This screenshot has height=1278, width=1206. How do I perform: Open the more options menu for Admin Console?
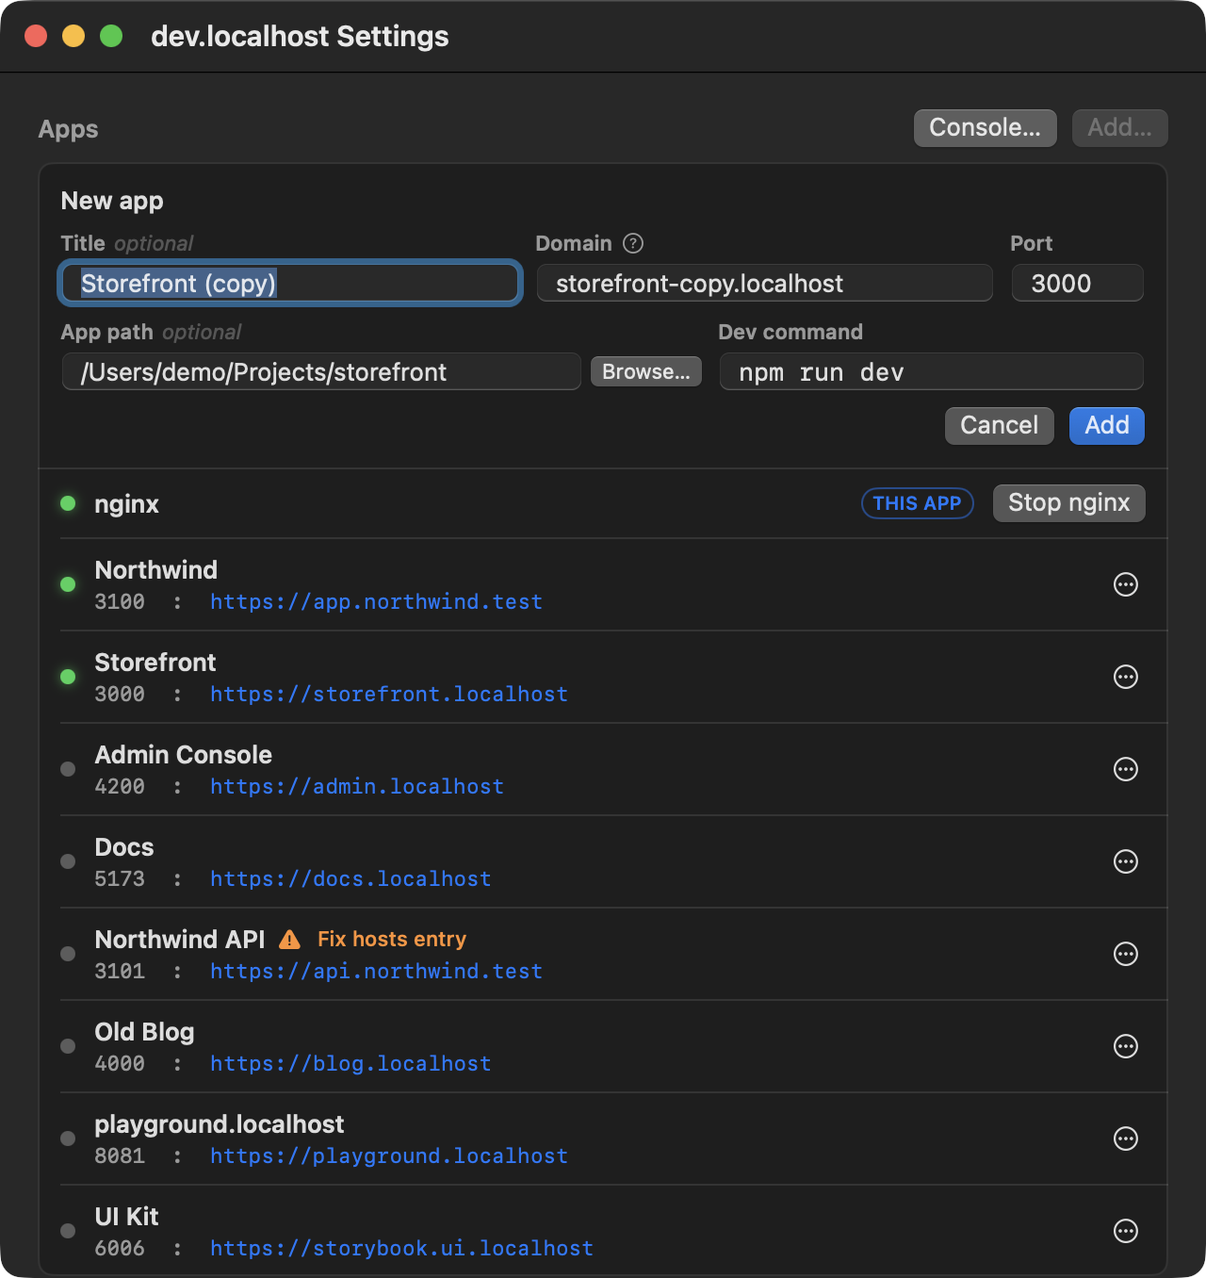[x=1126, y=769]
